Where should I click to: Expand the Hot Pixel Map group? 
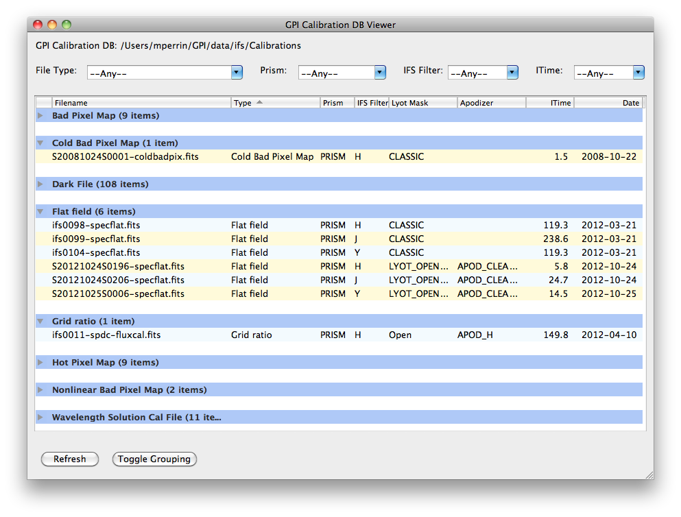(40, 363)
